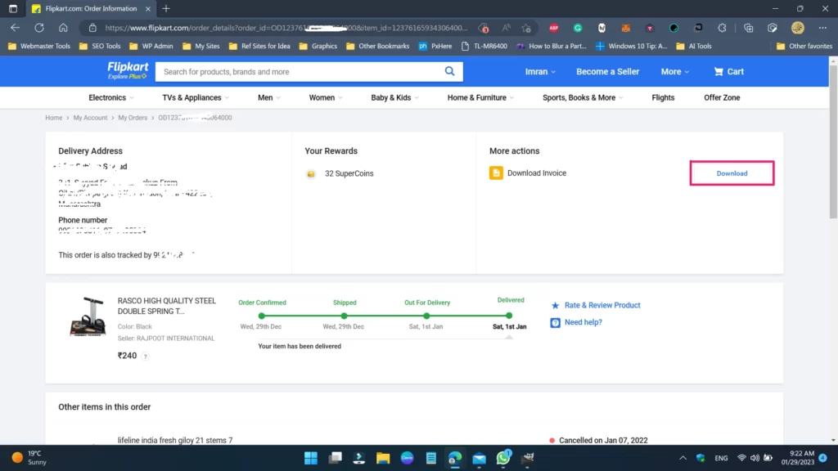The width and height of the screenshot is (838, 471).
Task: Click the RASCO steel double spring product title
Action: tap(167, 306)
